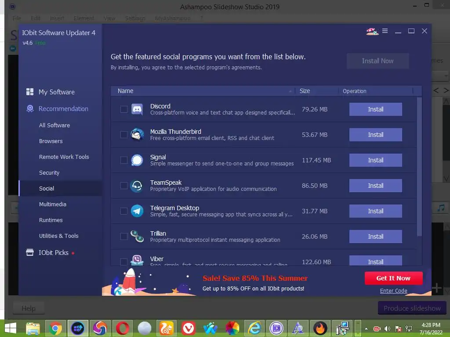This screenshot has height=337, width=450.
Task: Install Trillian
Action: click(x=375, y=237)
